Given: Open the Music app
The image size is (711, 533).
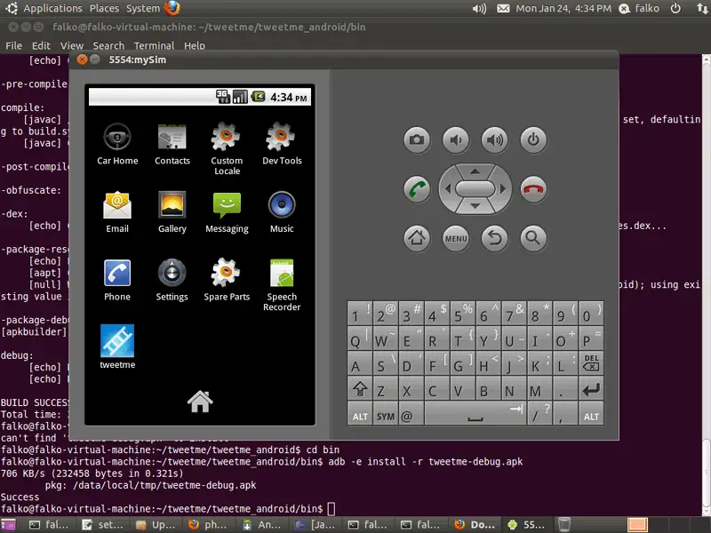Looking at the screenshot, I should click(282, 212).
